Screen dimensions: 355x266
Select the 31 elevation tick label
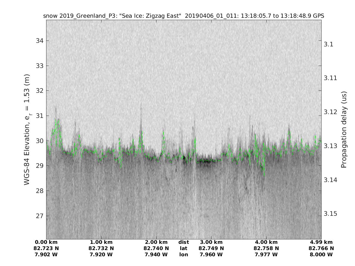(x=39, y=116)
